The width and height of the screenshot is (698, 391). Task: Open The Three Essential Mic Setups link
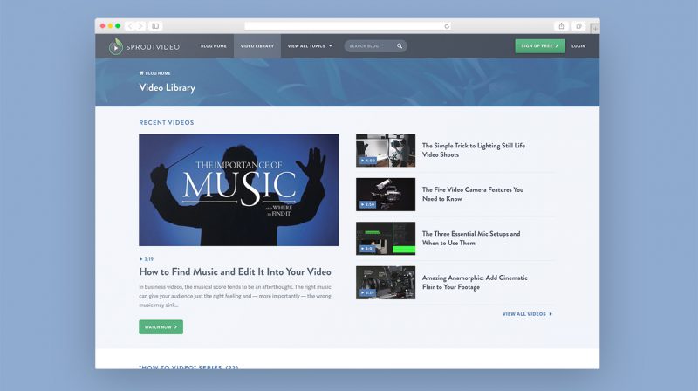[x=471, y=238]
